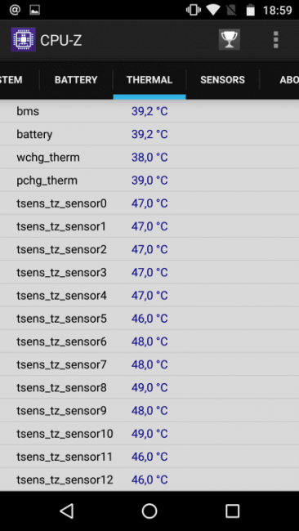This screenshot has height=531, width=299.
Task: Select the bms temperature row
Action: (x=149, y=111)
